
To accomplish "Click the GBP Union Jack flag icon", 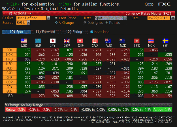I will pyautogui.click(x=67, y=41).
